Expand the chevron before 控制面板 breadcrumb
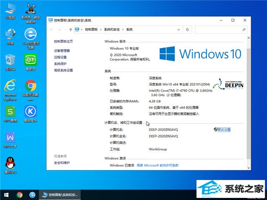 82,30
